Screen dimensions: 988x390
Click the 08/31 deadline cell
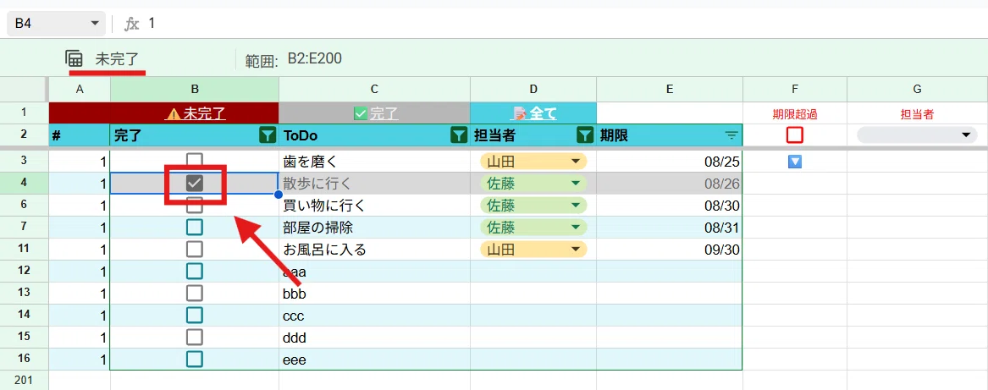click(669, 228)
